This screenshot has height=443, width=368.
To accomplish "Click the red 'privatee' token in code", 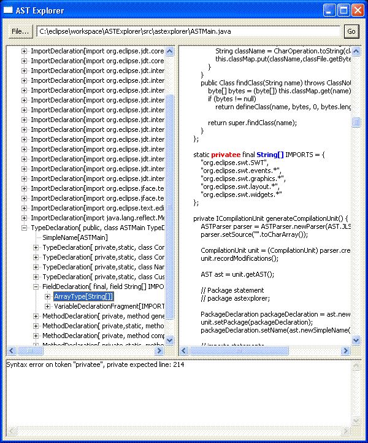I will [x=226, y=155].
